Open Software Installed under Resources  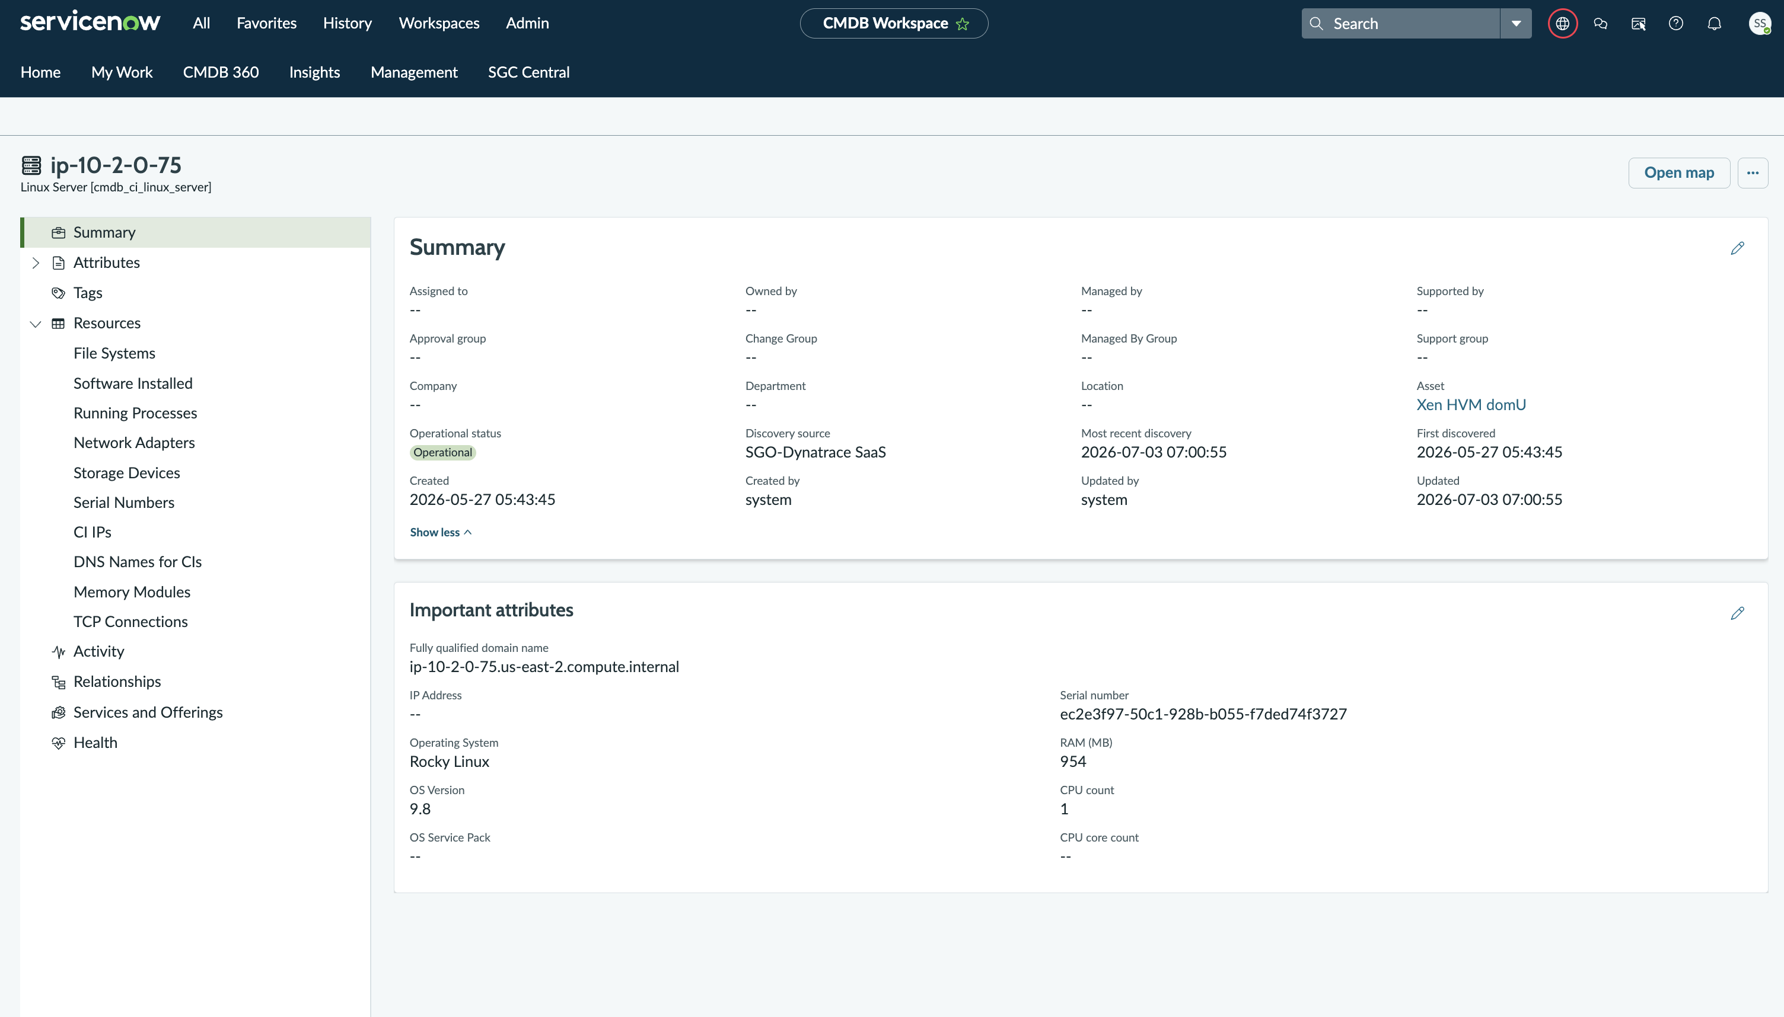pos(133,383)
